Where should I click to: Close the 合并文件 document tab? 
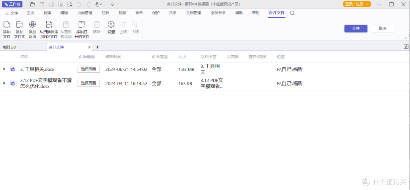[x=90, y=47]
